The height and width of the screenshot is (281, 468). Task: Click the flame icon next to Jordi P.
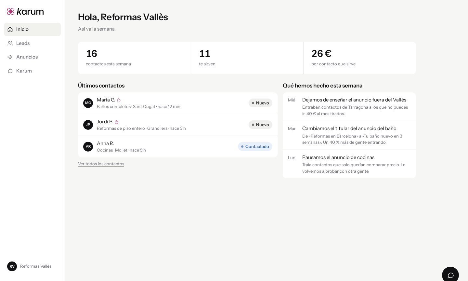tap(116, 122)
